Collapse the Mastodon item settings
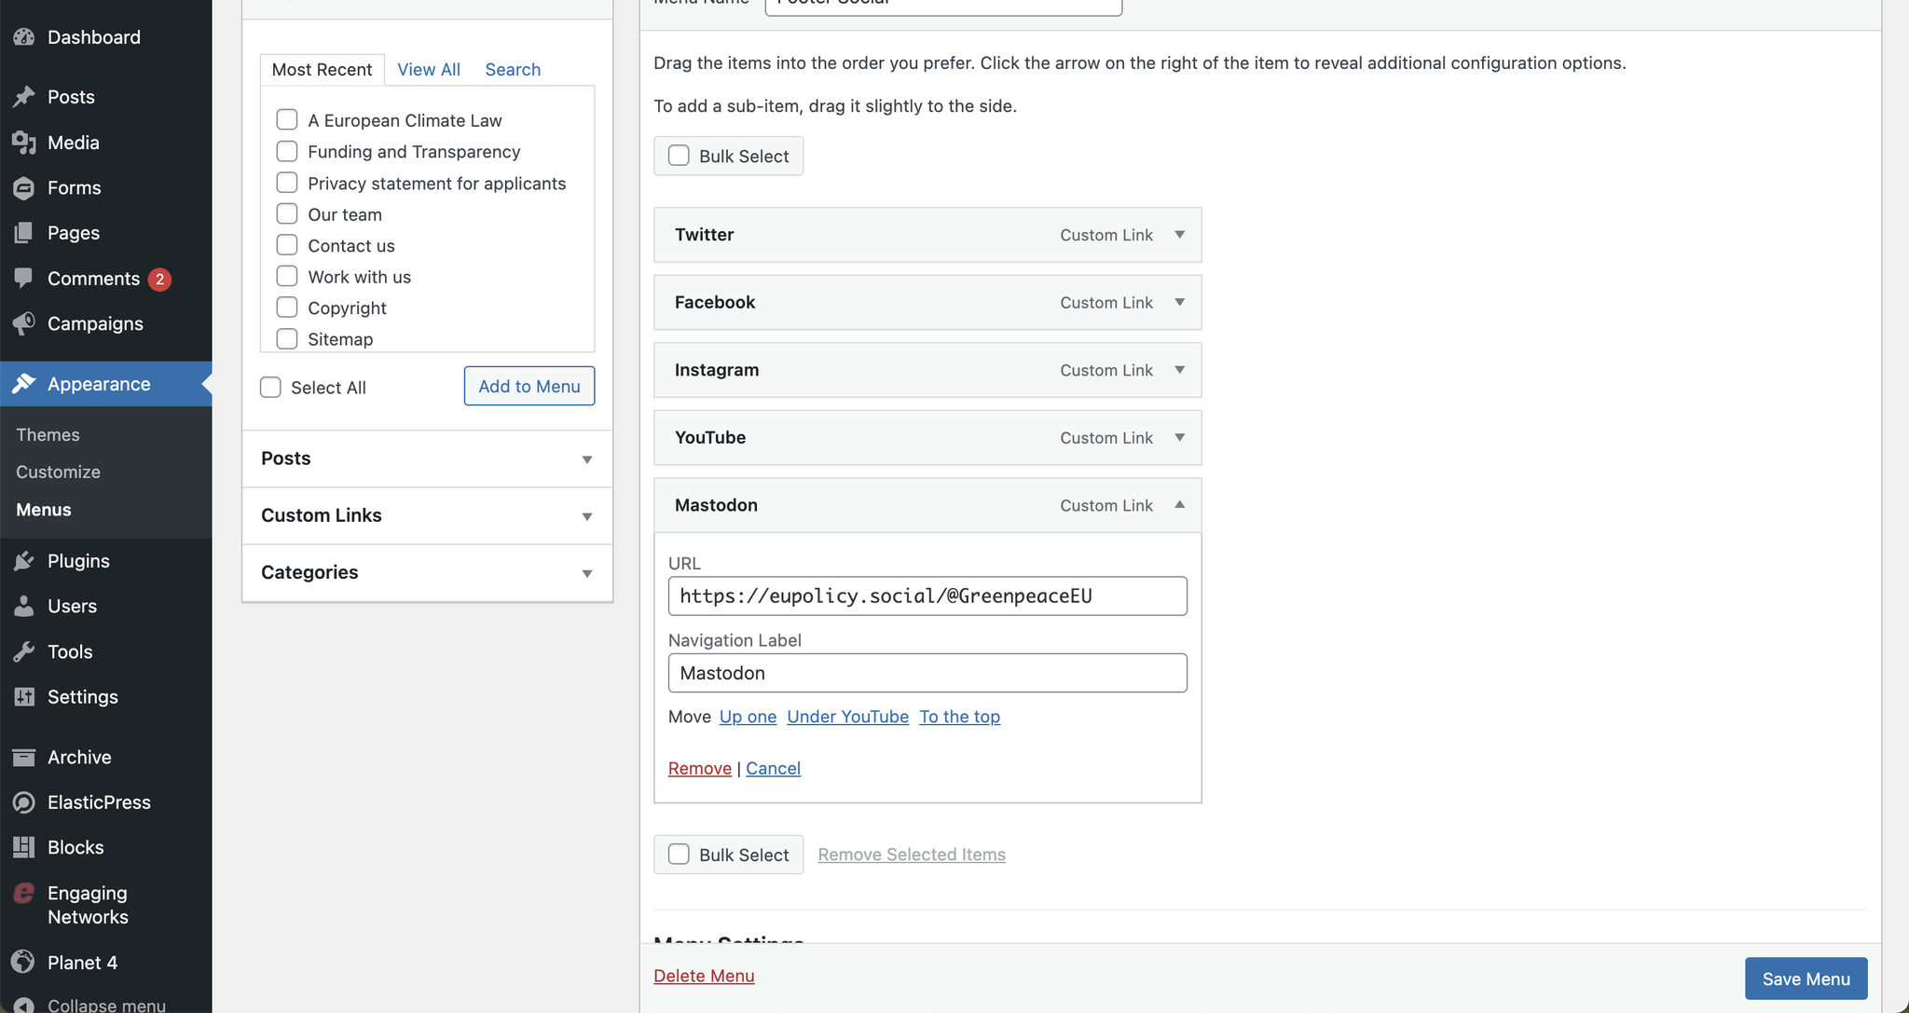Viewport: 1909px width, 1013px height. [1179, 505]
